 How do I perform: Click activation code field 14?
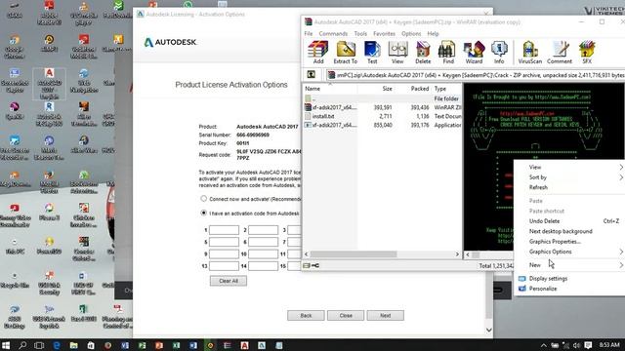pos(263,266)
